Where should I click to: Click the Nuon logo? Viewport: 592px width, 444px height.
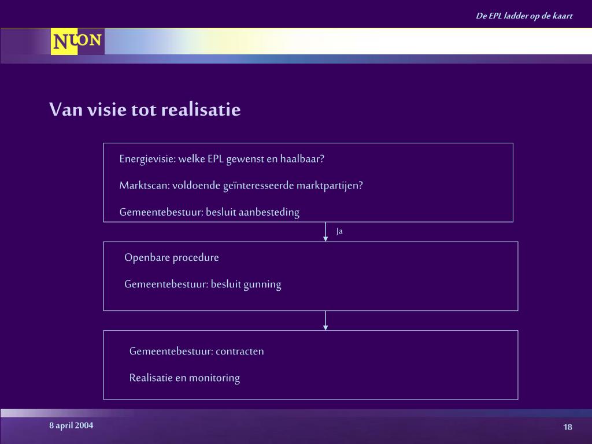(x=78, y=41)
